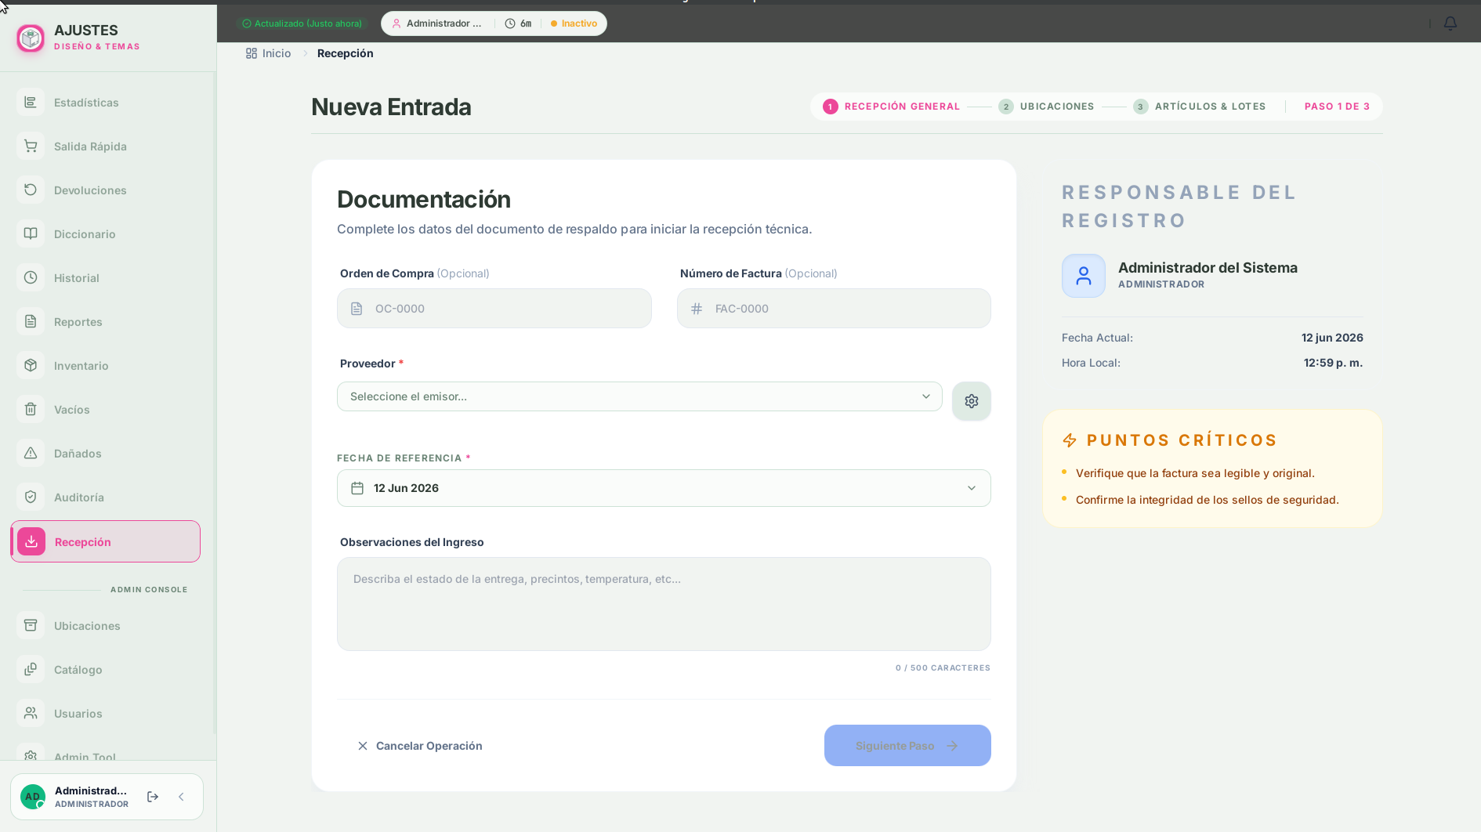Open Ubicaciones archive icon
1481x832 pixels.
pyautogui.click(x=31, y=626)
